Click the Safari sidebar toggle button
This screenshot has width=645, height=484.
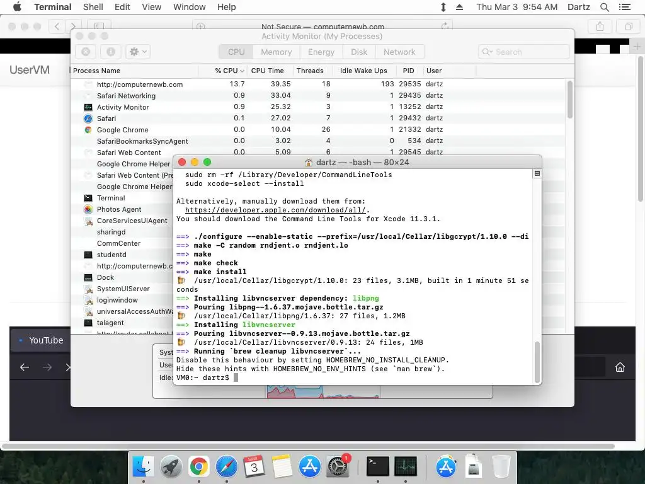point(99,26)
